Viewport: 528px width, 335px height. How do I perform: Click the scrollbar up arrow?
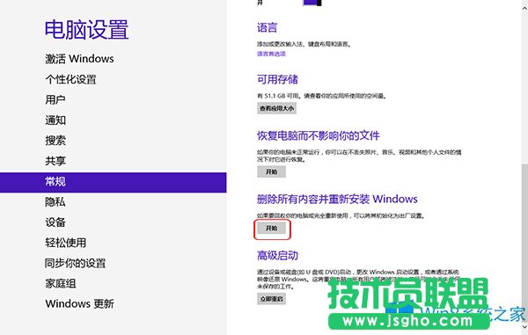524,9
